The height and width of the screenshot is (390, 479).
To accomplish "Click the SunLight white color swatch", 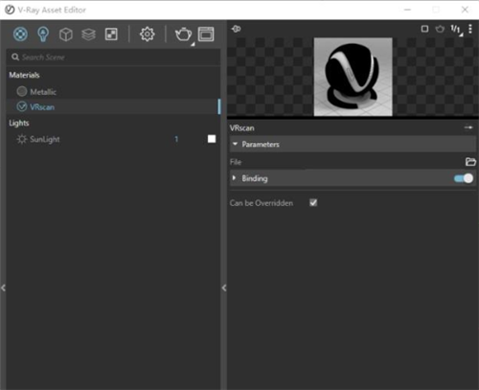I will coord(212,139).
